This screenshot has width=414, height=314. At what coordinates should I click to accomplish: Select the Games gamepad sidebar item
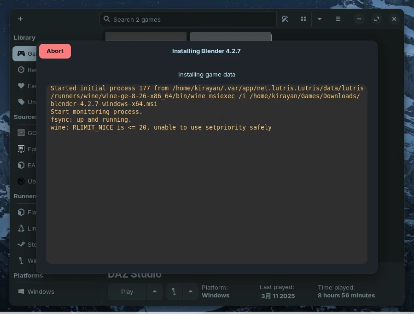point(21,53)
